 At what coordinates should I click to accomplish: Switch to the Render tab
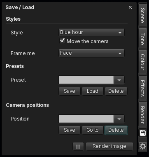pyautogui.click(x=143, y=115)
